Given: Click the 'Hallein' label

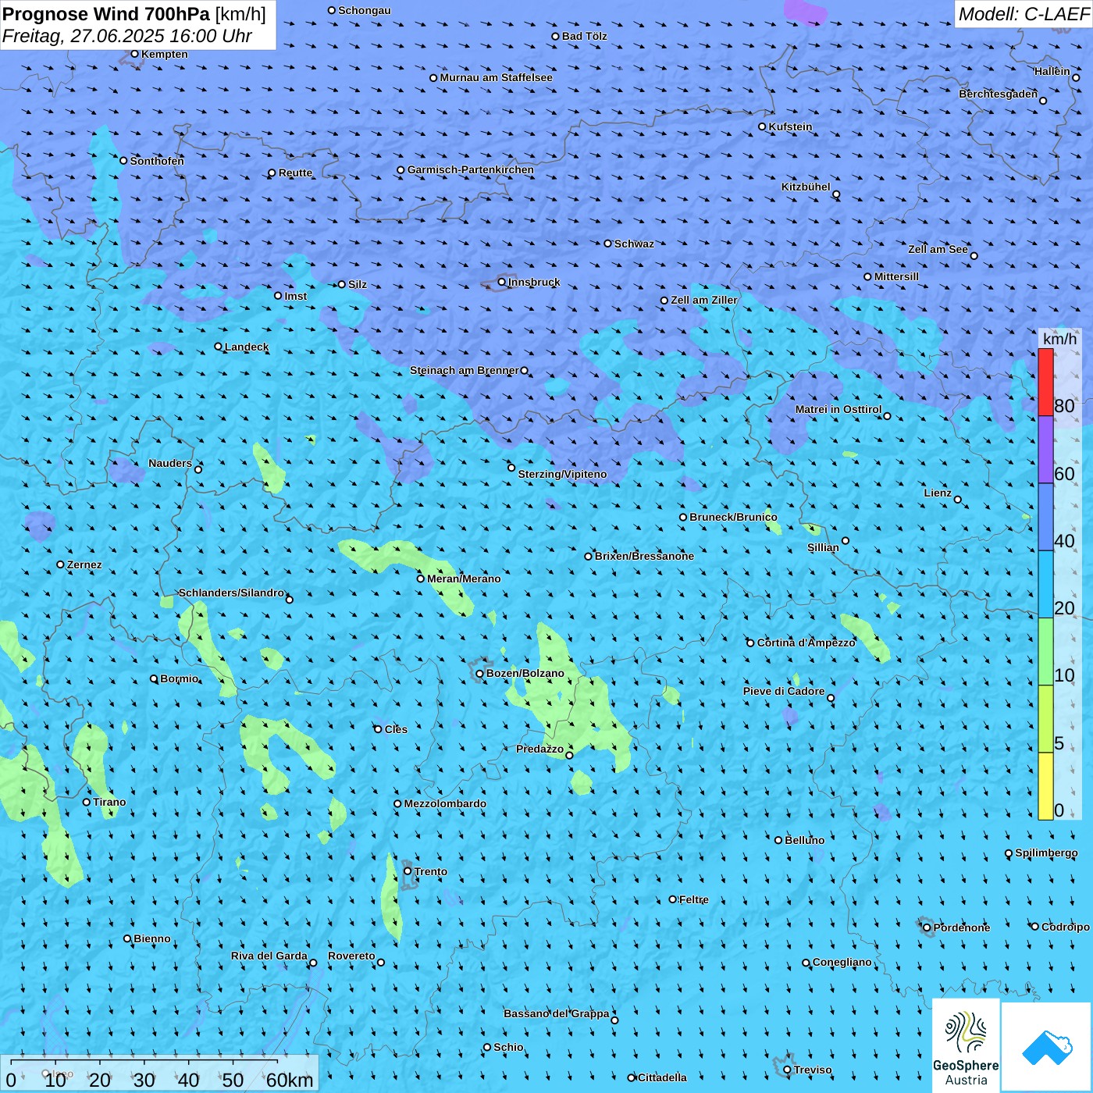Looking at the screenshot, I should point(1052,71).
